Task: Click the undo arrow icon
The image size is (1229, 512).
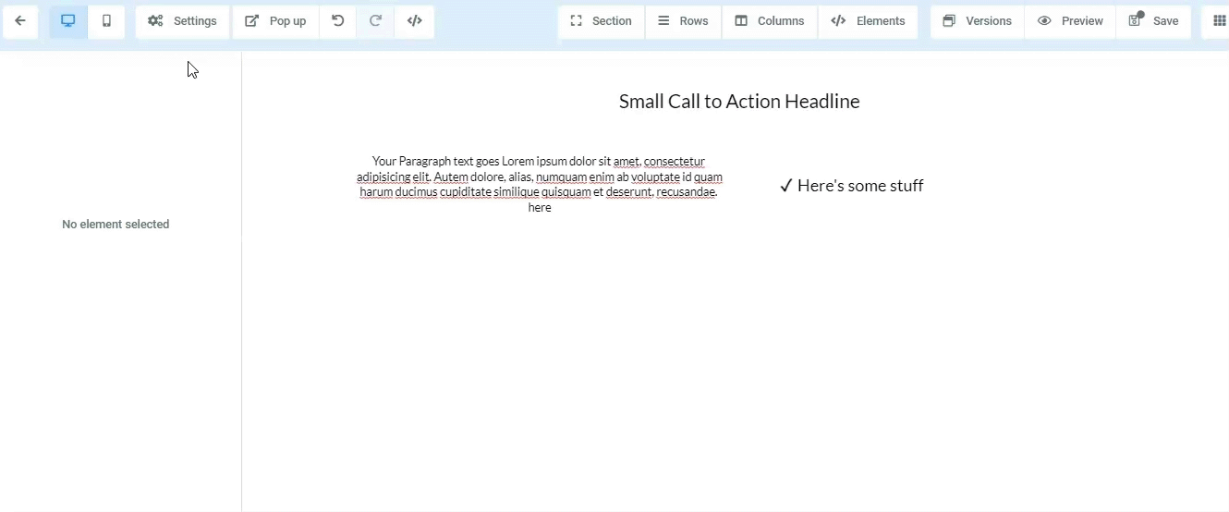Action: click(x=338, y=21)
